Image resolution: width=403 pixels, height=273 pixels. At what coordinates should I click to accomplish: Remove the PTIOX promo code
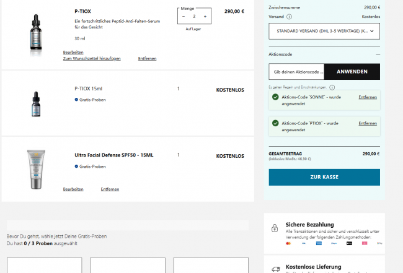click(x=368, y=123)
